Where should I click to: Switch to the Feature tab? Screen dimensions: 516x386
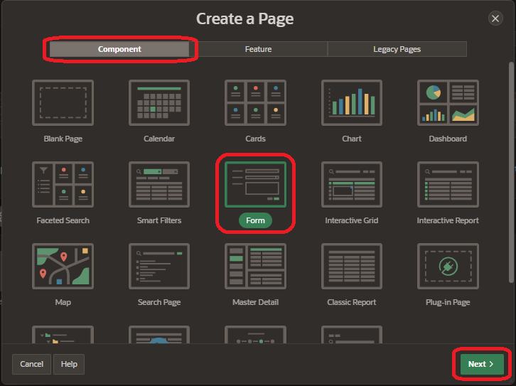pyautogui.click(x=258, y=49)
